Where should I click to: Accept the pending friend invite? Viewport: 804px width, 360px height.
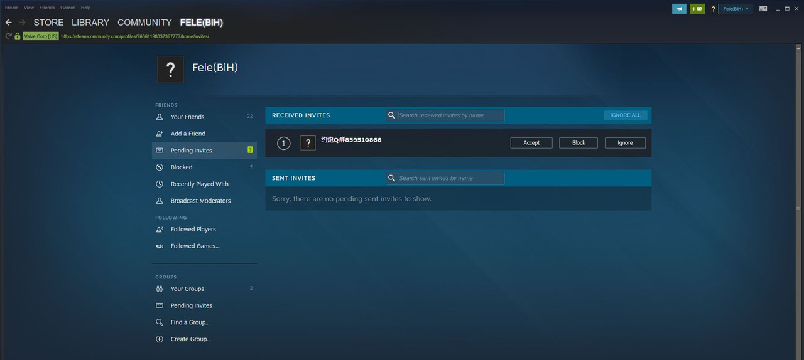click(x=531, y=143)
